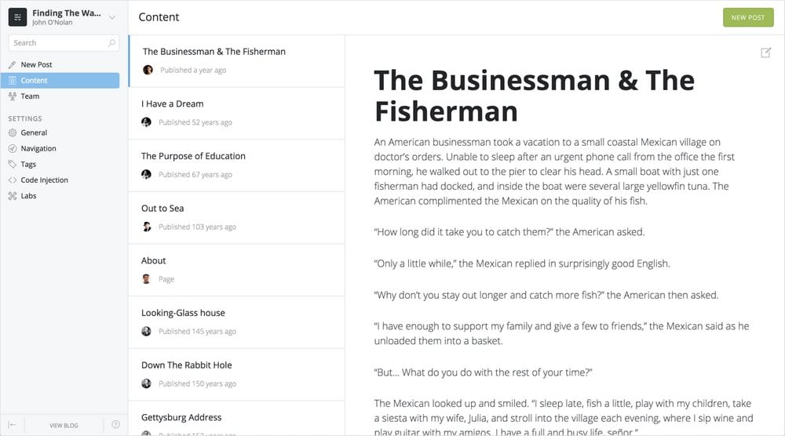The width and height of the screenshot is (785, 436).
Task: Open General settings
Action: tap(34, 133)
